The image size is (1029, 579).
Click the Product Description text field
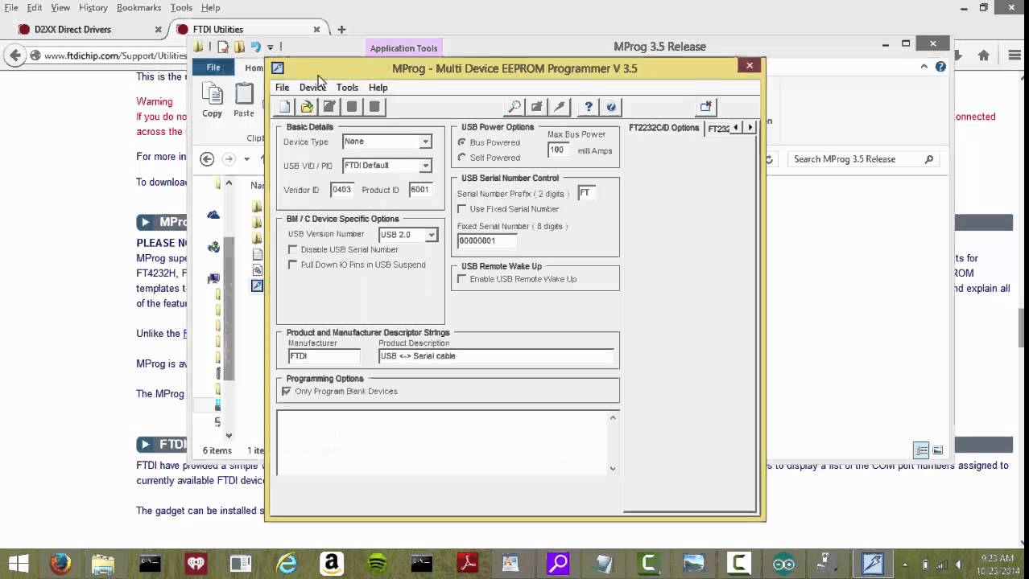coord(496,355)
